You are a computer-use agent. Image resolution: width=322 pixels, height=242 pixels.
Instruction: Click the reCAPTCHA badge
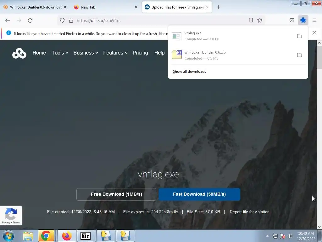click(11, 215)
